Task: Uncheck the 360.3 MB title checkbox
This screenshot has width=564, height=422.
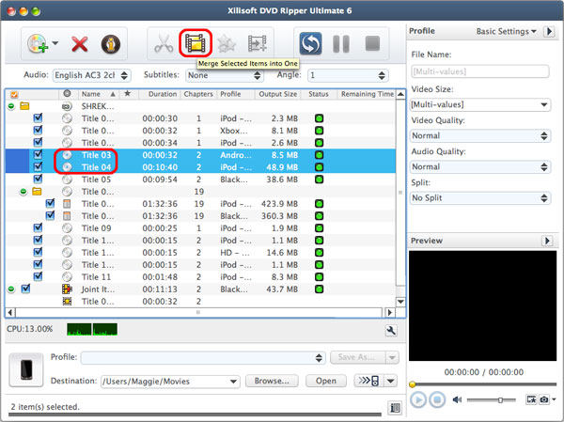Action: point(51,215)
